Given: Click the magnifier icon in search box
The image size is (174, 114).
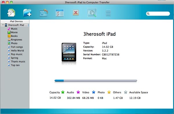Looking at the screenshot, I should tap(148, 14).
